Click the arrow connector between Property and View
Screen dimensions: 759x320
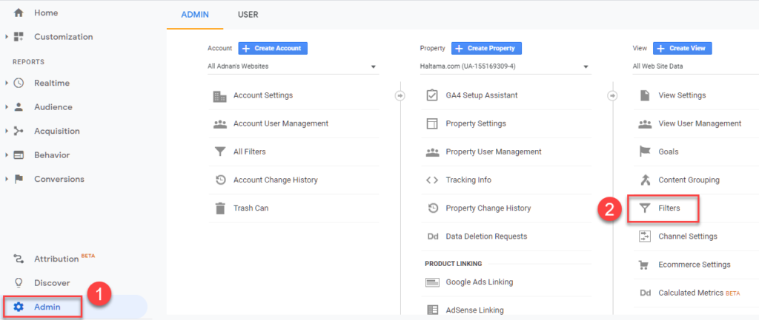(x=612, y=95)
